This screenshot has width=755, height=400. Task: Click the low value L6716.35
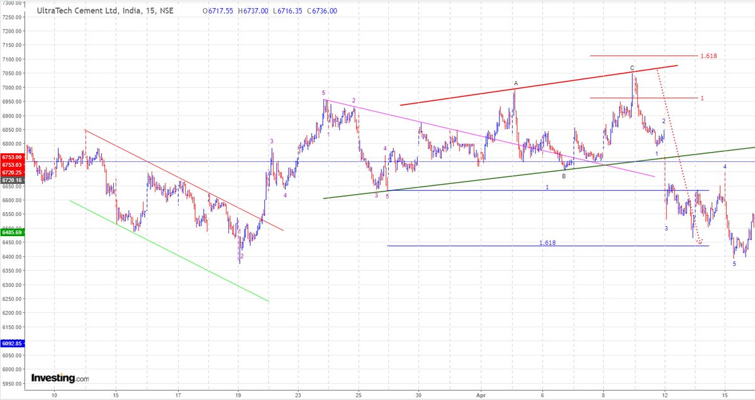point(288,11)
